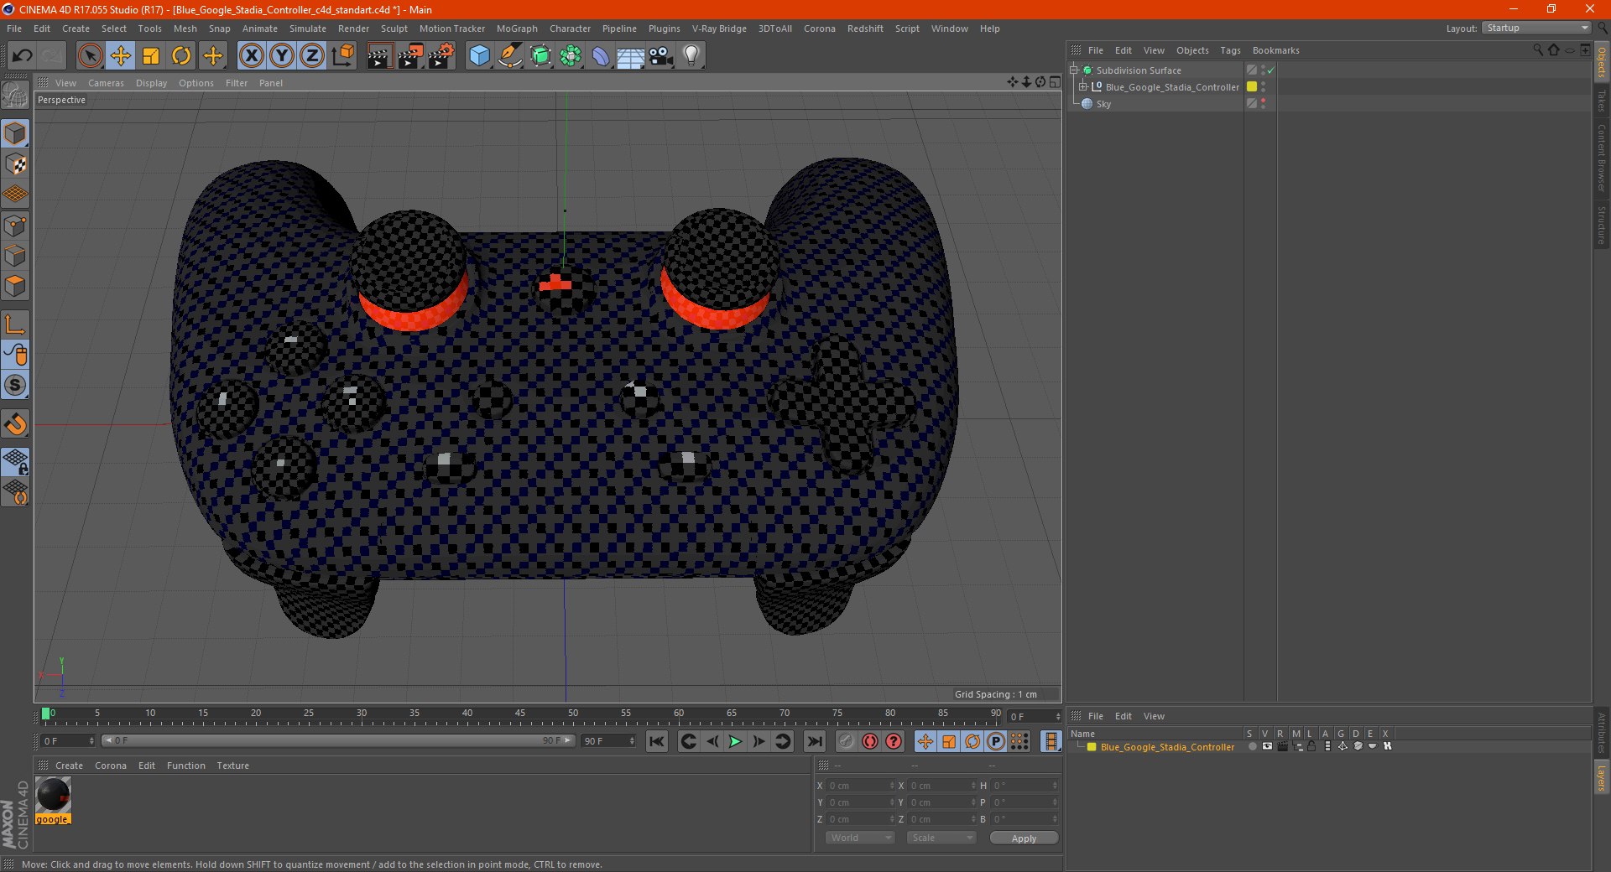This screenshot has width=1611, height=872.
Task: Toggle Subdivision Surface enable checkmark
Action: [1270, 70]
